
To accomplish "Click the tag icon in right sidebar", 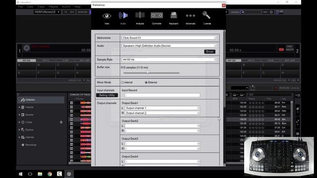I will click(298, 109).
